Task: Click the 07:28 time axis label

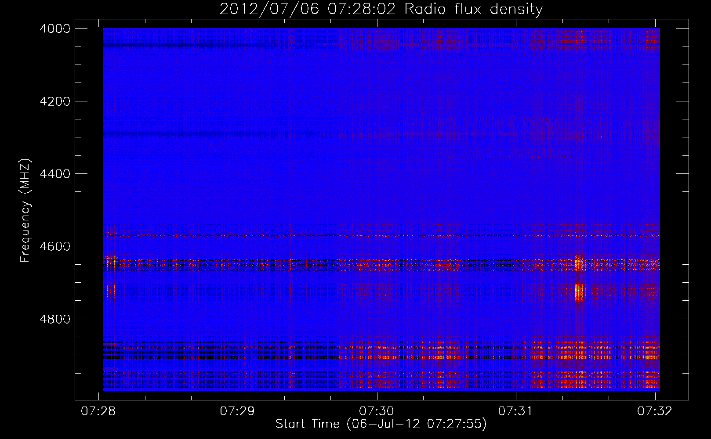Action: (x=99, y=411)
